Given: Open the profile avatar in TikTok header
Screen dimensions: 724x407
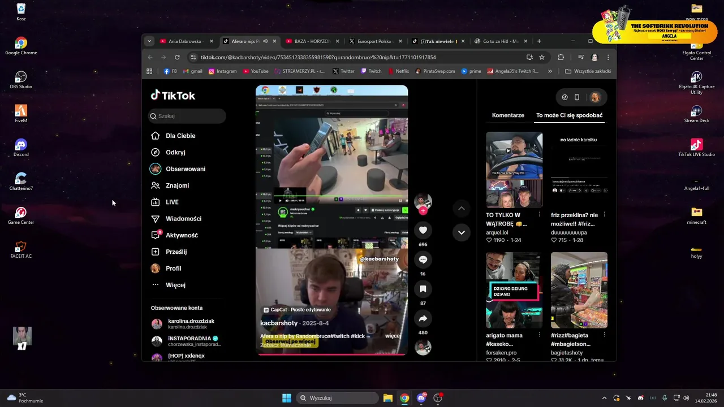Looking at the screenshot, I should 595,97.
